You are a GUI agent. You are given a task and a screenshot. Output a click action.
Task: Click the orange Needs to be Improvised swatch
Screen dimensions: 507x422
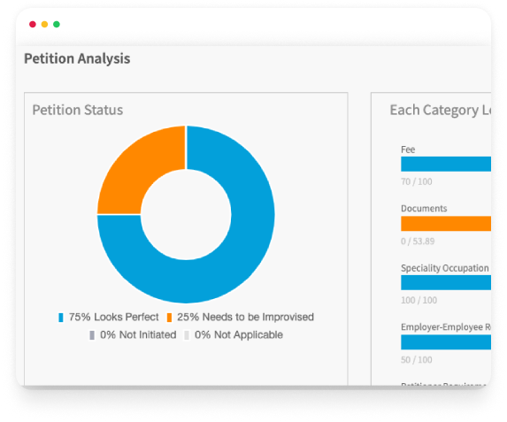click(169, 318)
